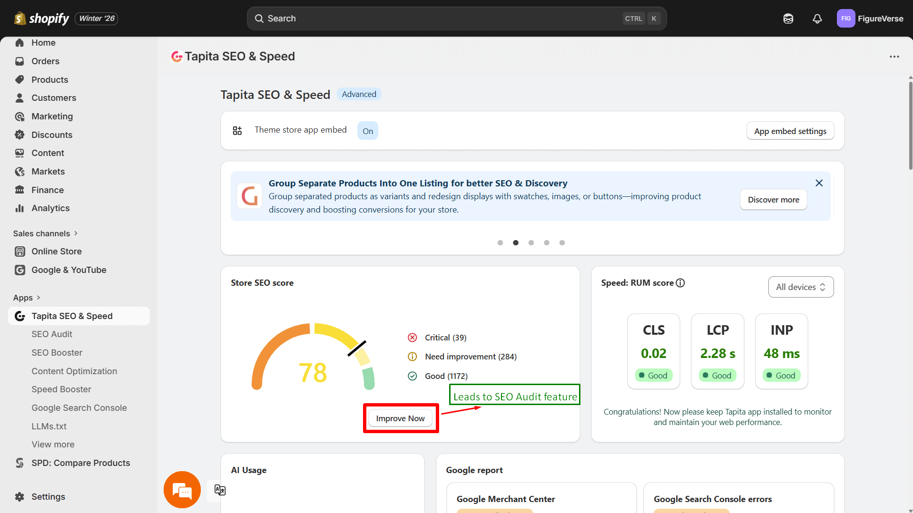913x513 pixels.
Task: Open Speed Booster in sidebar
Action: pos(61,389)
